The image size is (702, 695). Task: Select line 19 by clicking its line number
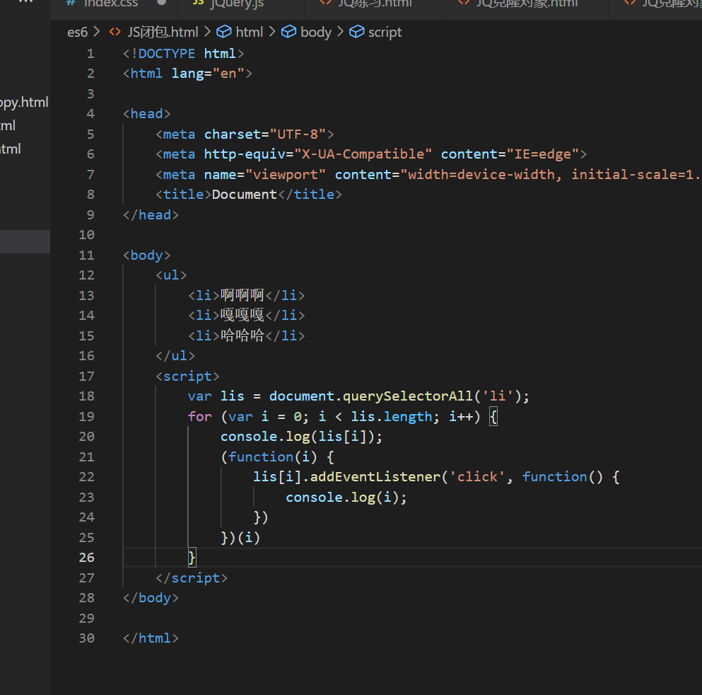(x=86, y=416)
